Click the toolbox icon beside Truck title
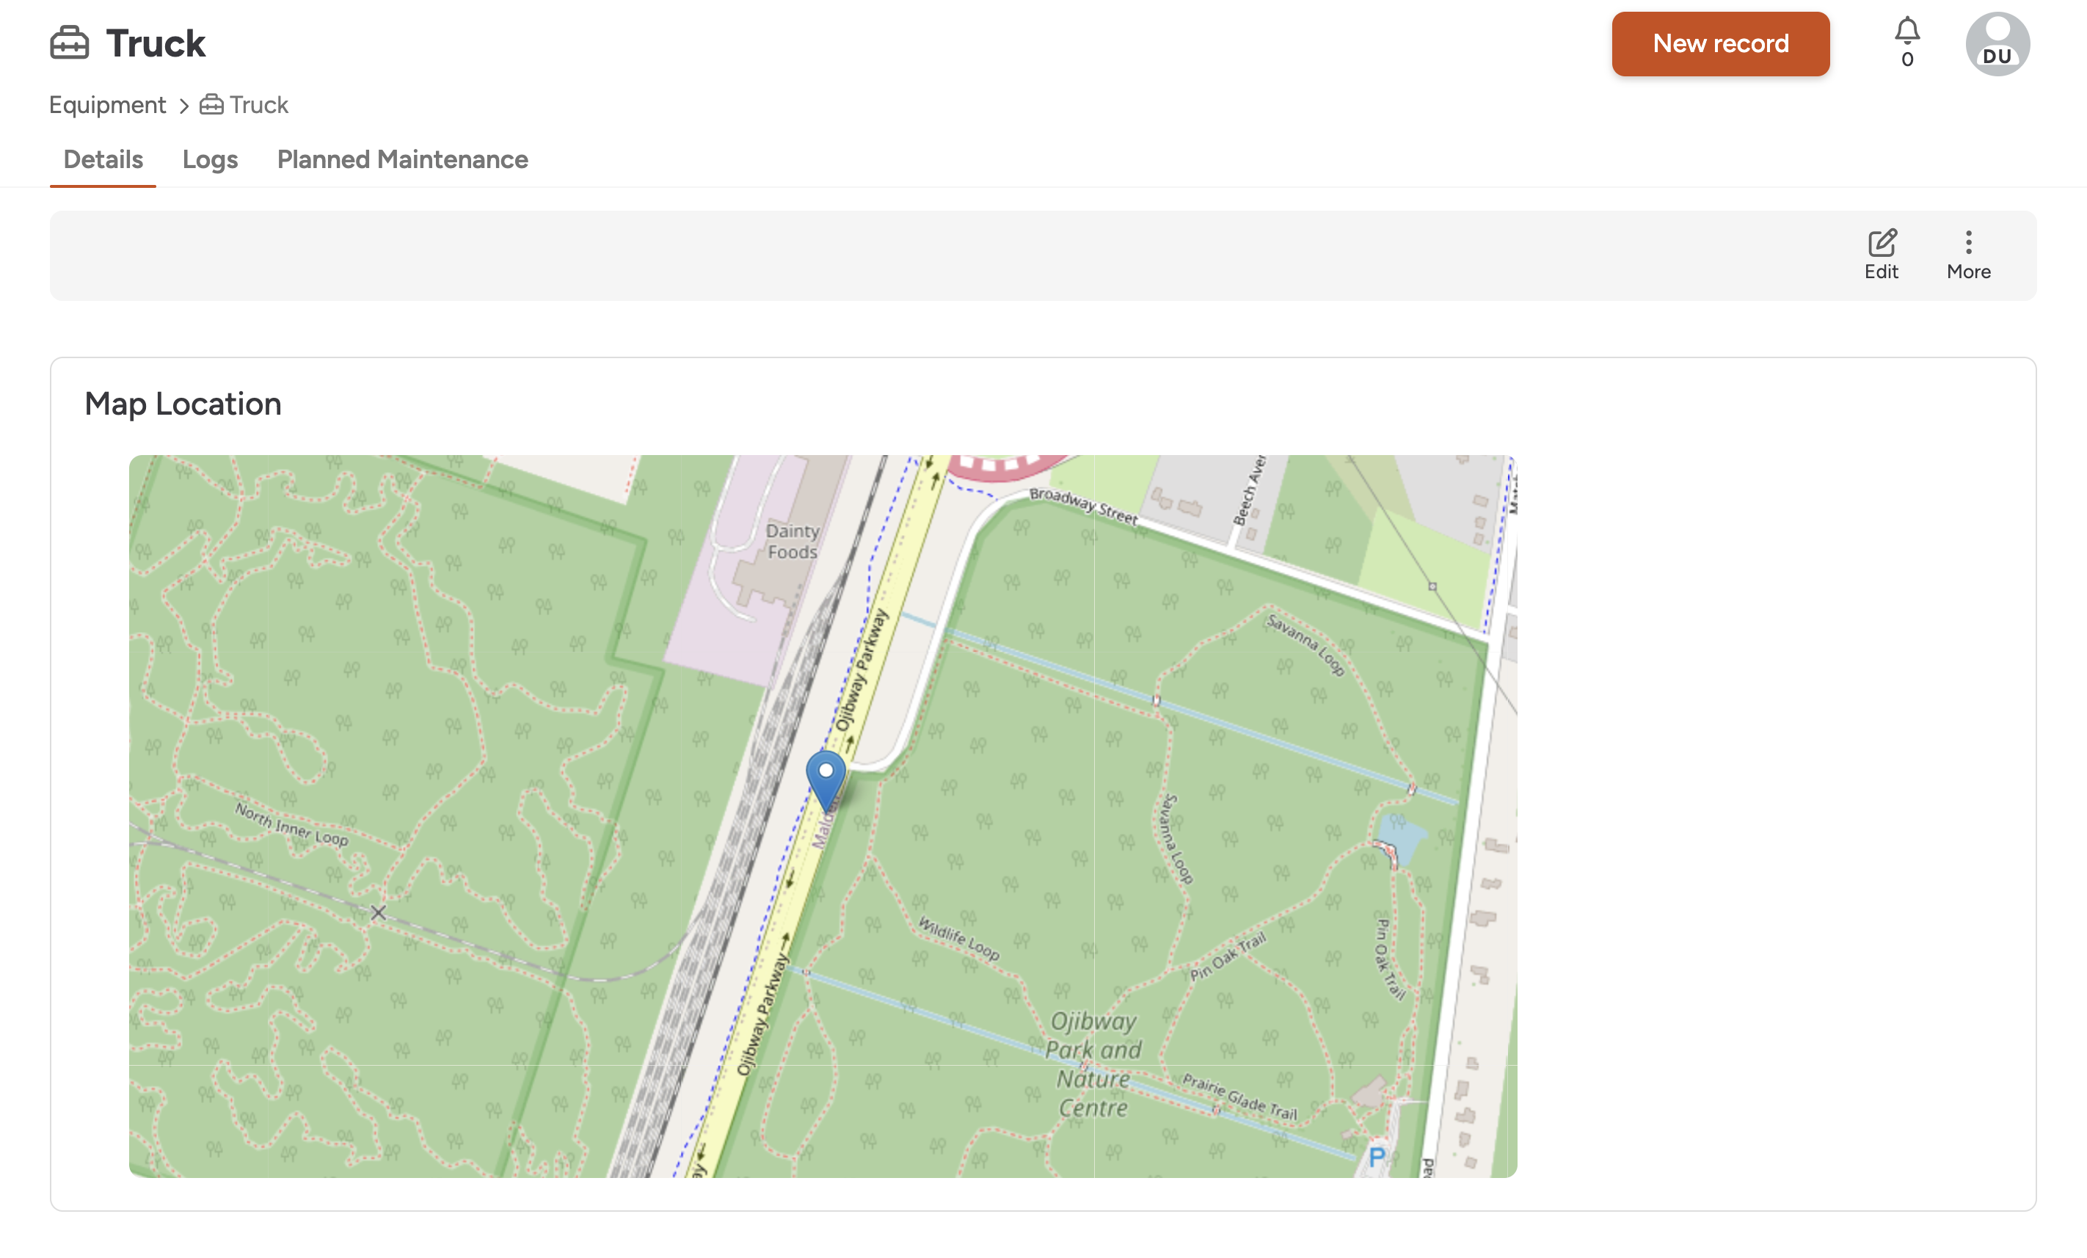Image resolution: width=2087 pixels, height=1258 pixels. (x=70, y=43)
